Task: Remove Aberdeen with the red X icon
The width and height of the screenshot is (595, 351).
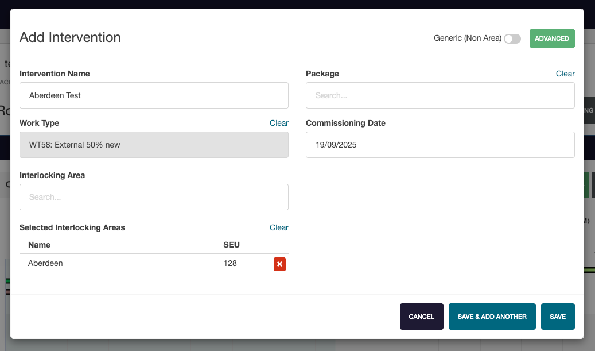Action: [x=279, y=264]
